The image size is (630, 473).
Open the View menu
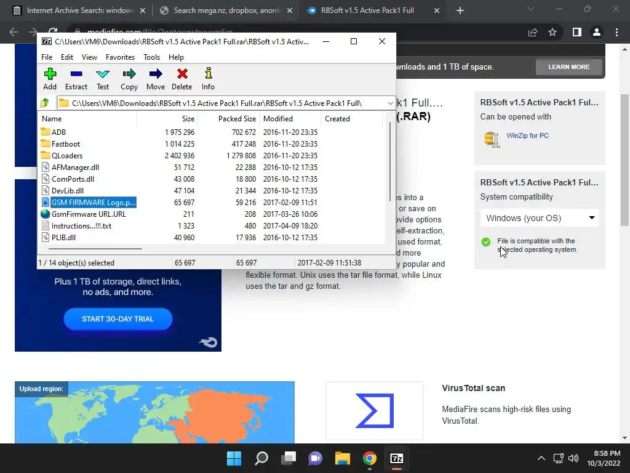pyautogui.click(x=89, y=57)
